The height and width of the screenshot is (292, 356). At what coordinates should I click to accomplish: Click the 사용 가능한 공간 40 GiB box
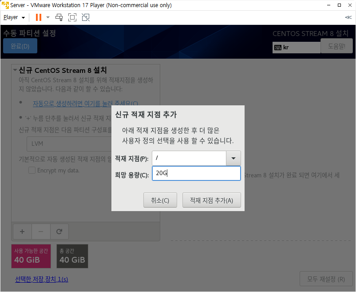click(31, 256)
